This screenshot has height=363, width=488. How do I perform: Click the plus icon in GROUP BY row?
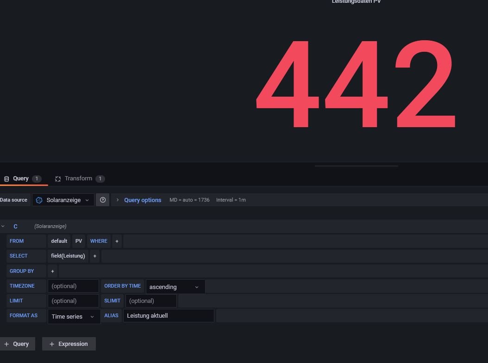pyautogui.click(x=52, y=271)
